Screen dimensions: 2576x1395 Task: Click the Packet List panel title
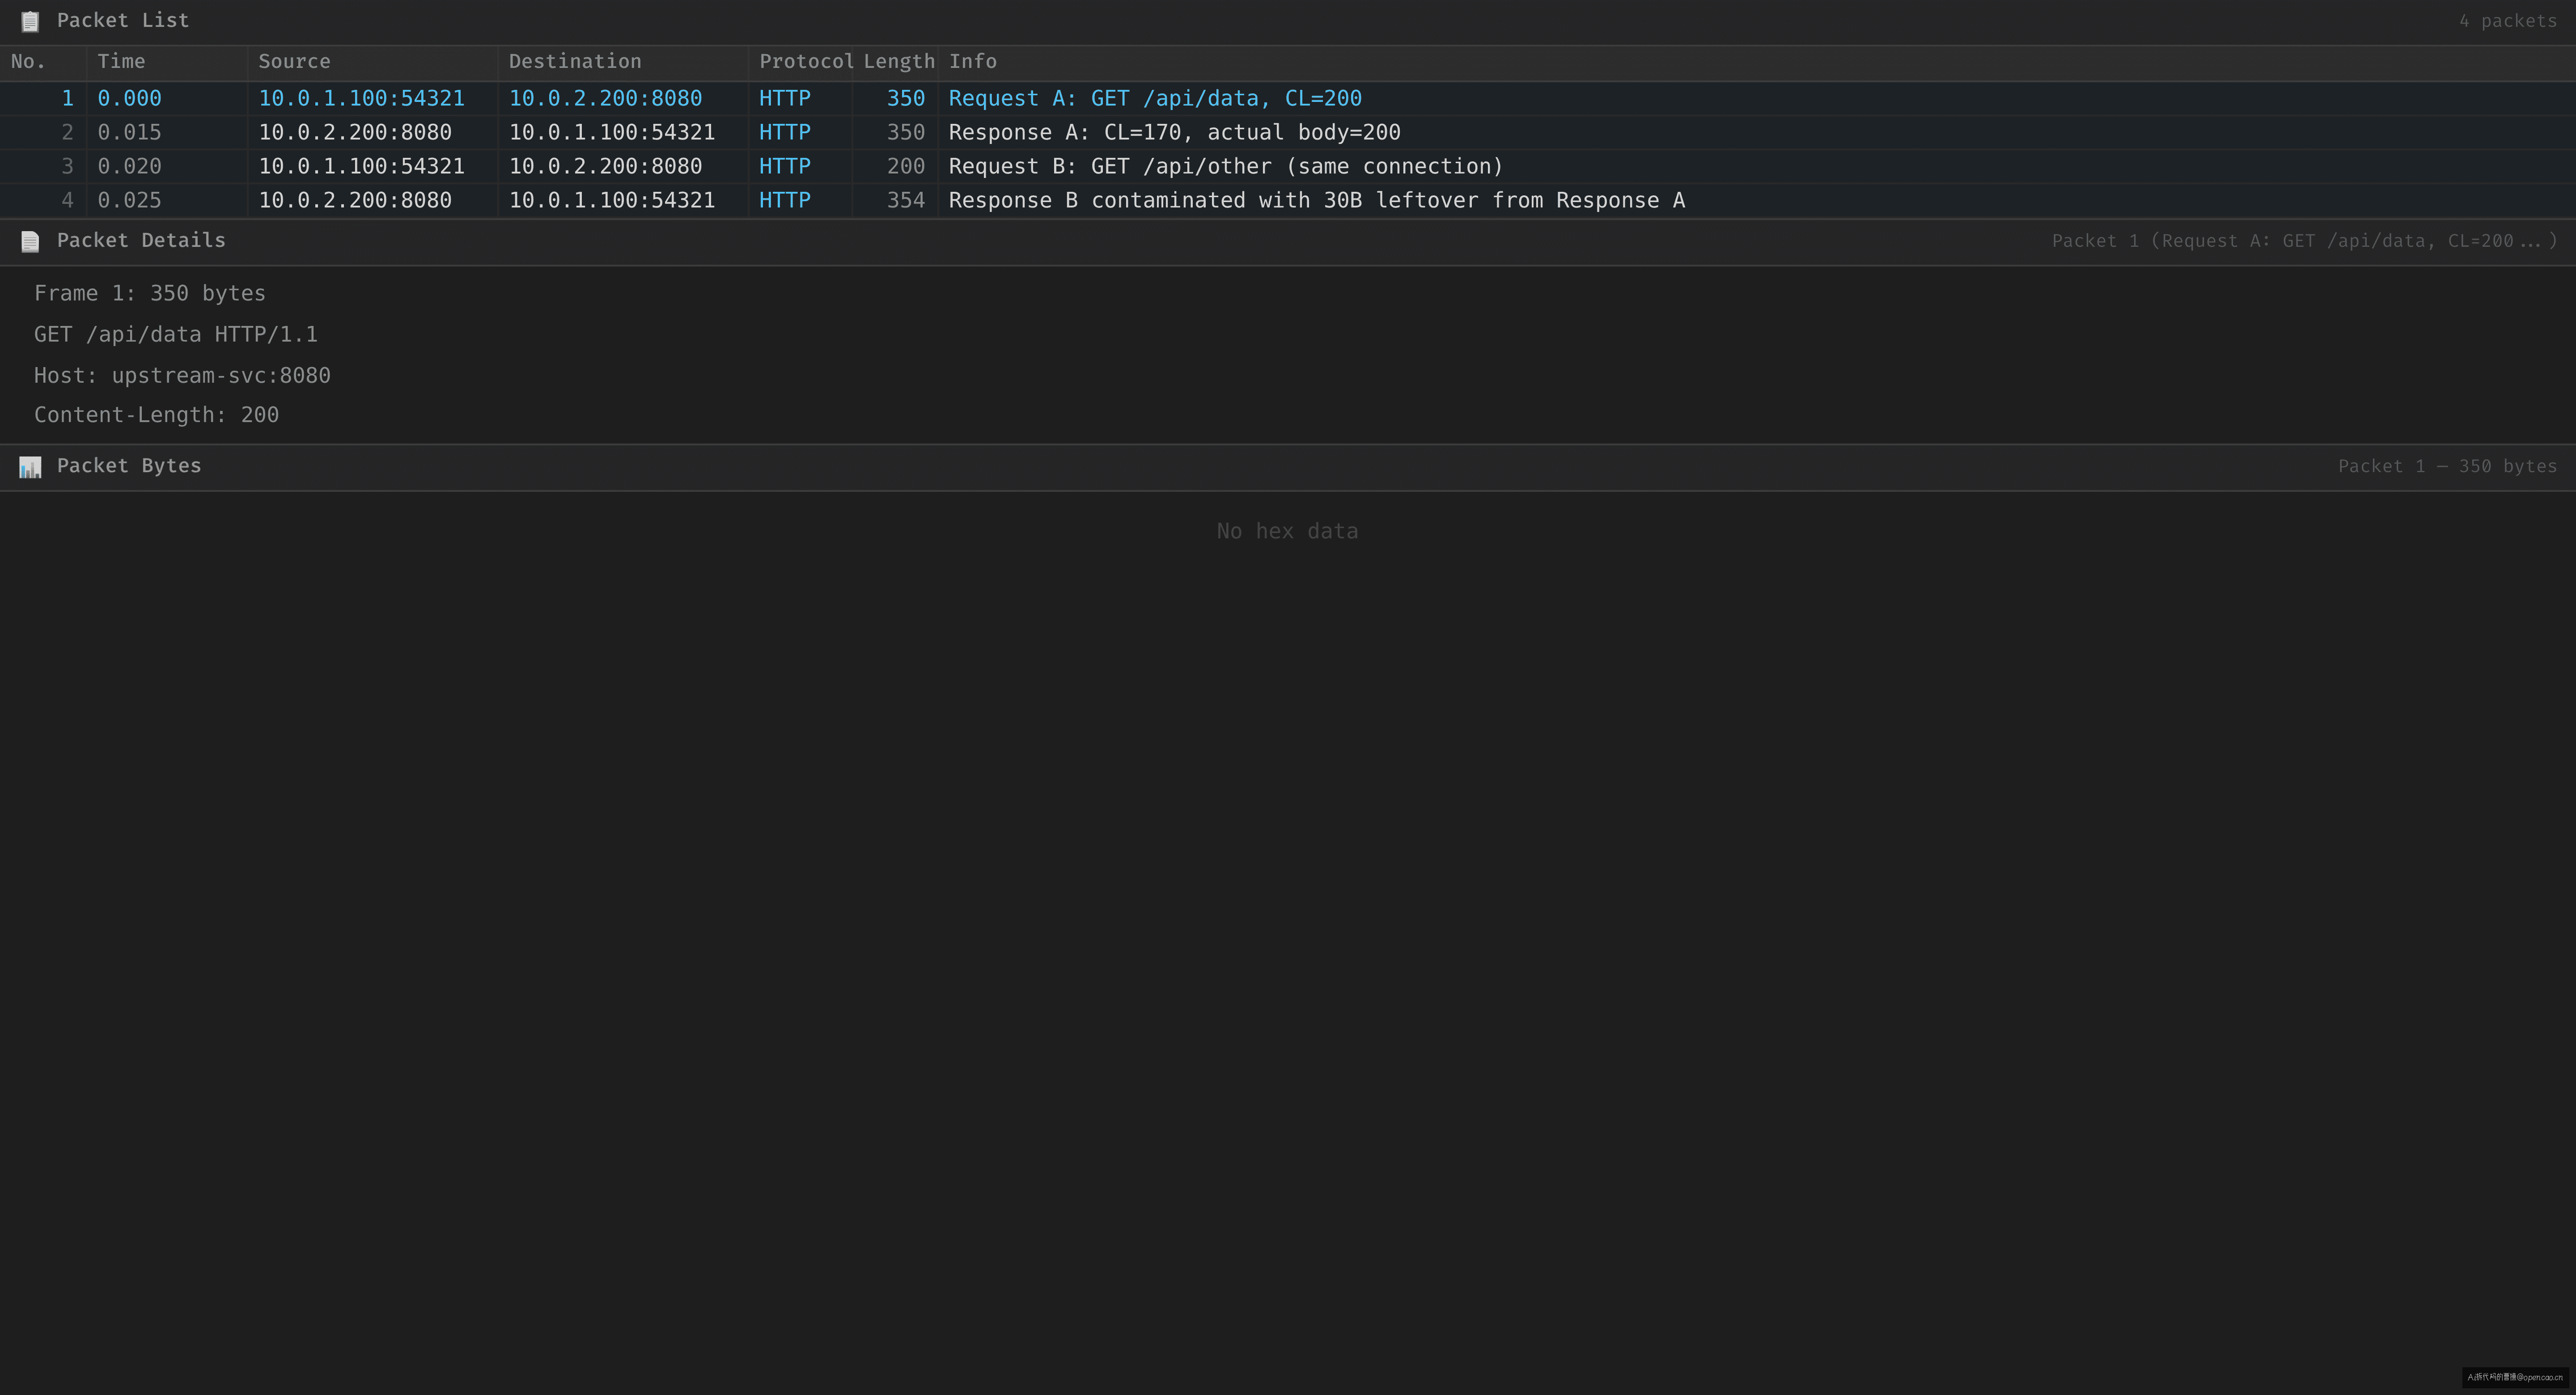[x=123, y=21]
